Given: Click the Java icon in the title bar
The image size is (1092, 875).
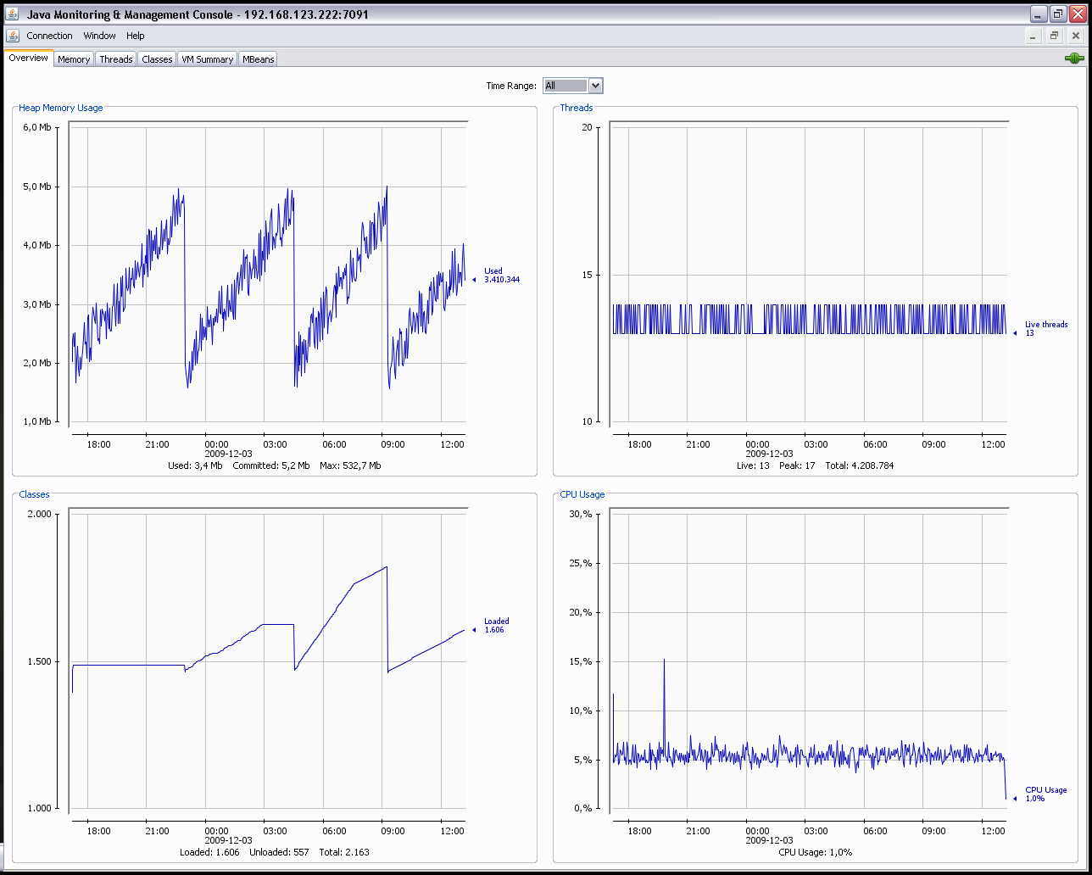Looking at the screenshot, I should point(12,14).
